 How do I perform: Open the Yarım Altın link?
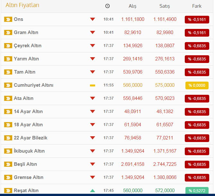pos(26,59)
